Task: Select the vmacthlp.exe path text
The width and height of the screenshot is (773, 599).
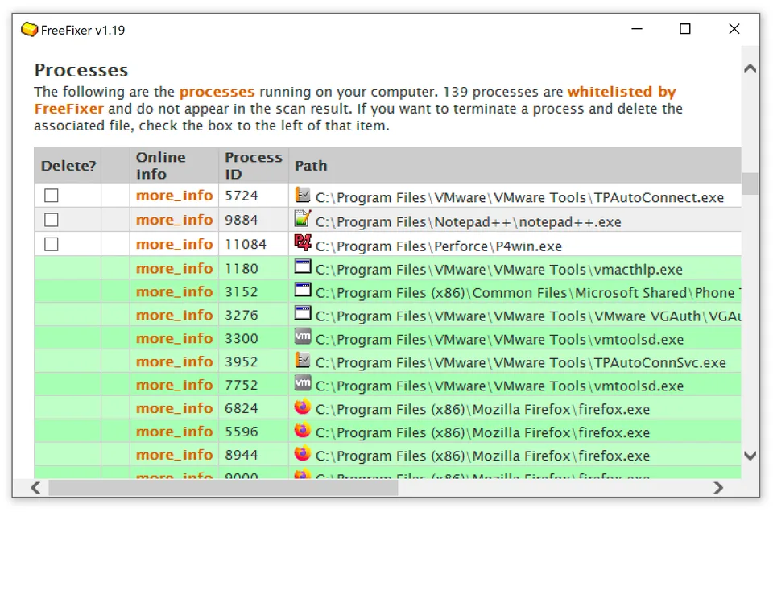Action: tap(499, 270)
